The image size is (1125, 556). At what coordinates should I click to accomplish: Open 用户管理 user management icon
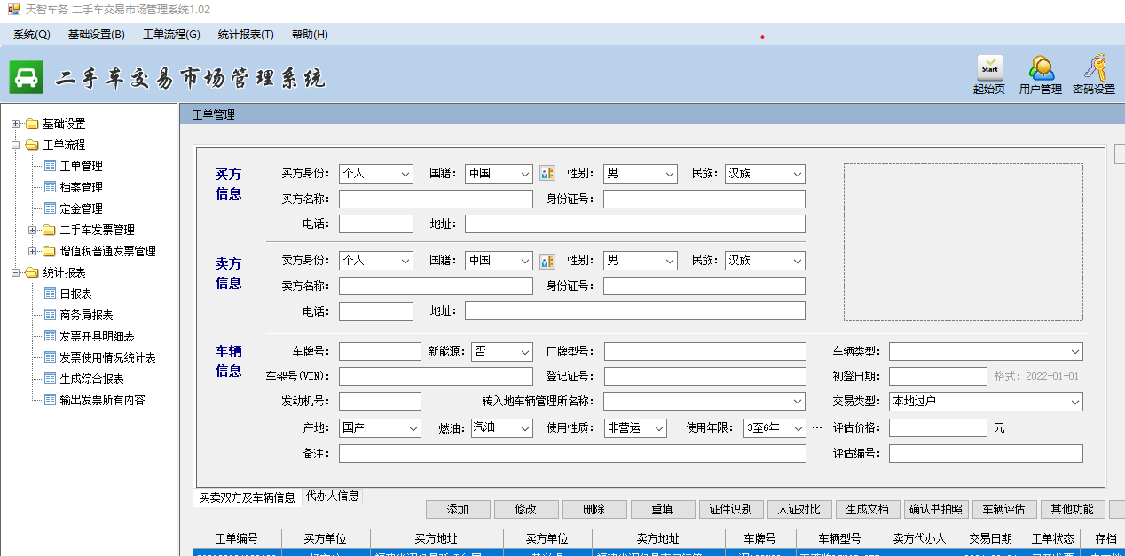(x=1041, y=69)
